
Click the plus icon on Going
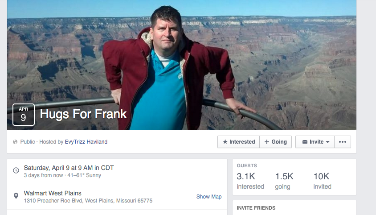click(x=267, y=142)
